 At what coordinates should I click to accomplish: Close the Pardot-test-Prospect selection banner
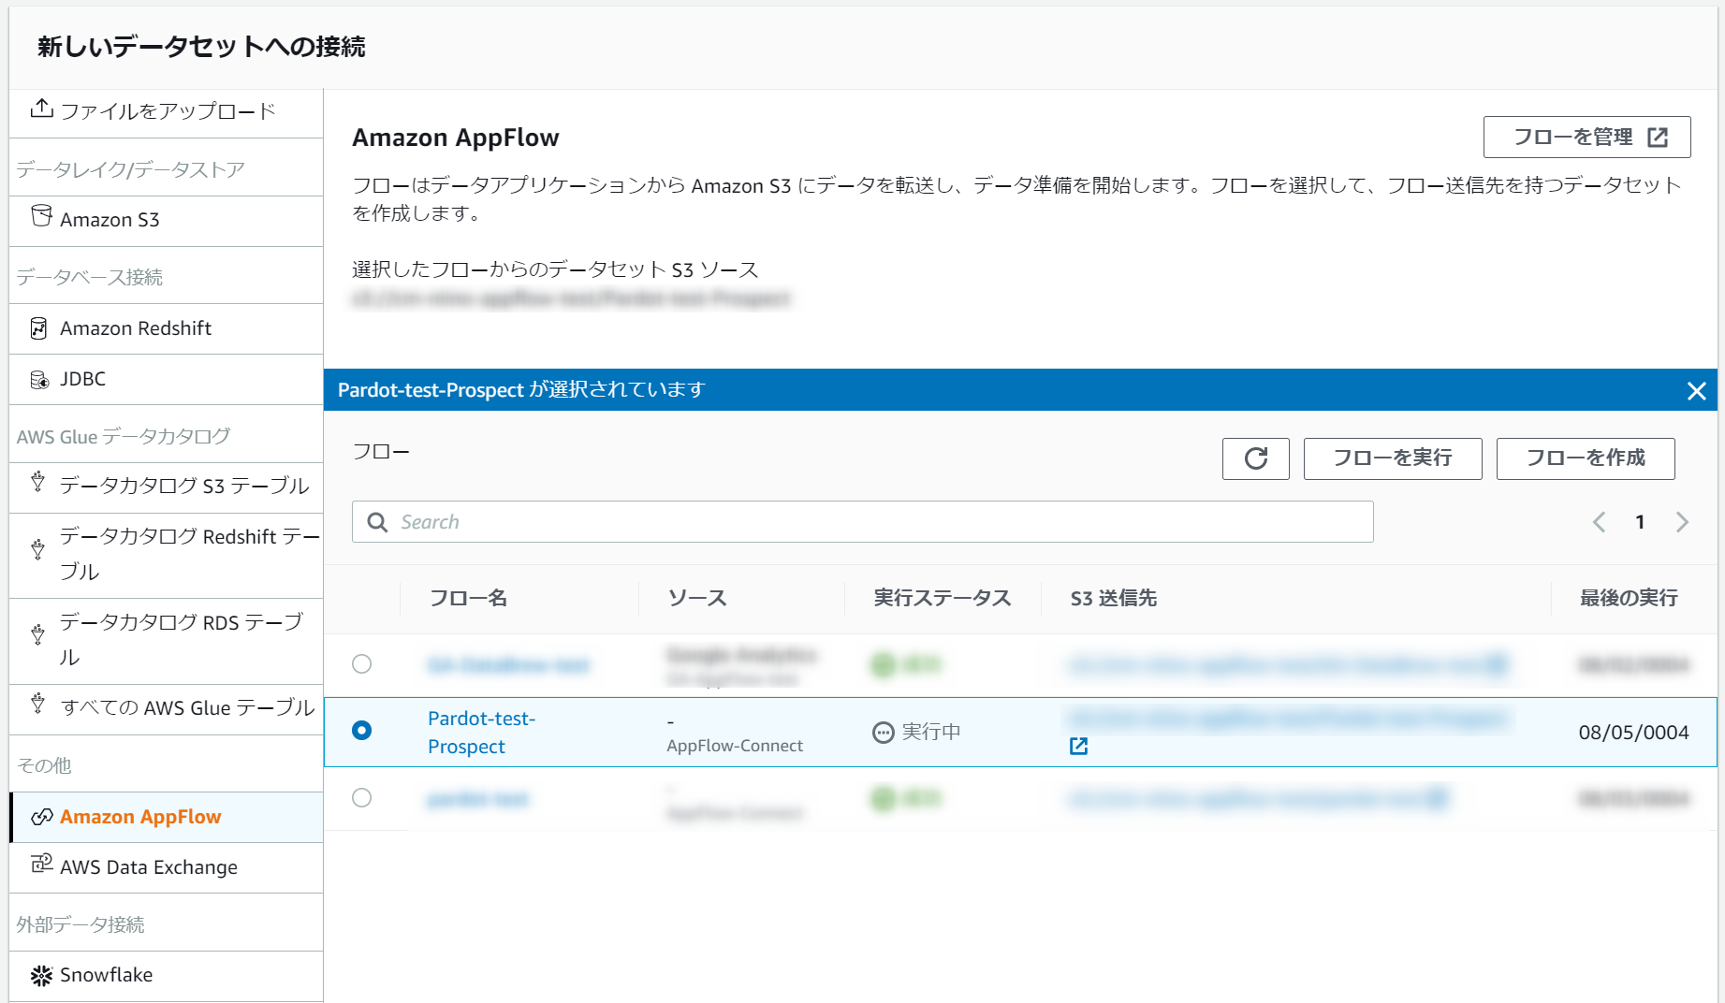pyautogui.click(x=1696, y=390)
